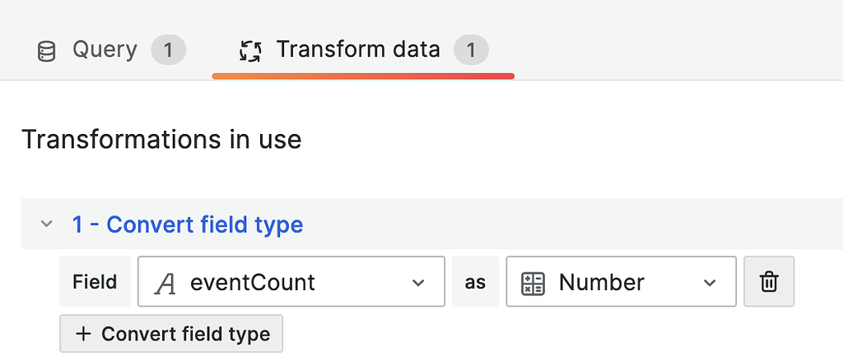Viewport: 843px width, 356px height.
Task: Collapse the Convert field type transformation
Action: [x=47, y=224]
